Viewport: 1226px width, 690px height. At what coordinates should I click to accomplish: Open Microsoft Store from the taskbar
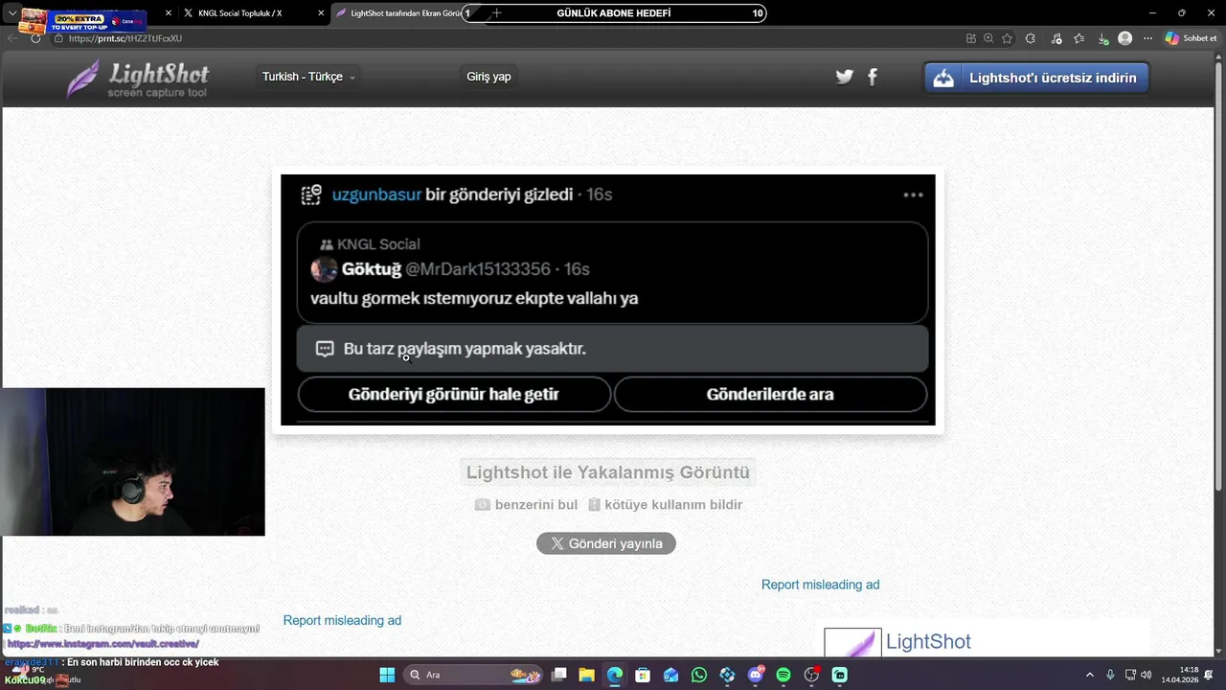643,675
